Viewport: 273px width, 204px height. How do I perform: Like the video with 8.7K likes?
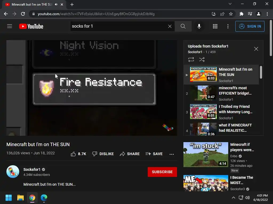pyautogui.click(x=78, y=154)
